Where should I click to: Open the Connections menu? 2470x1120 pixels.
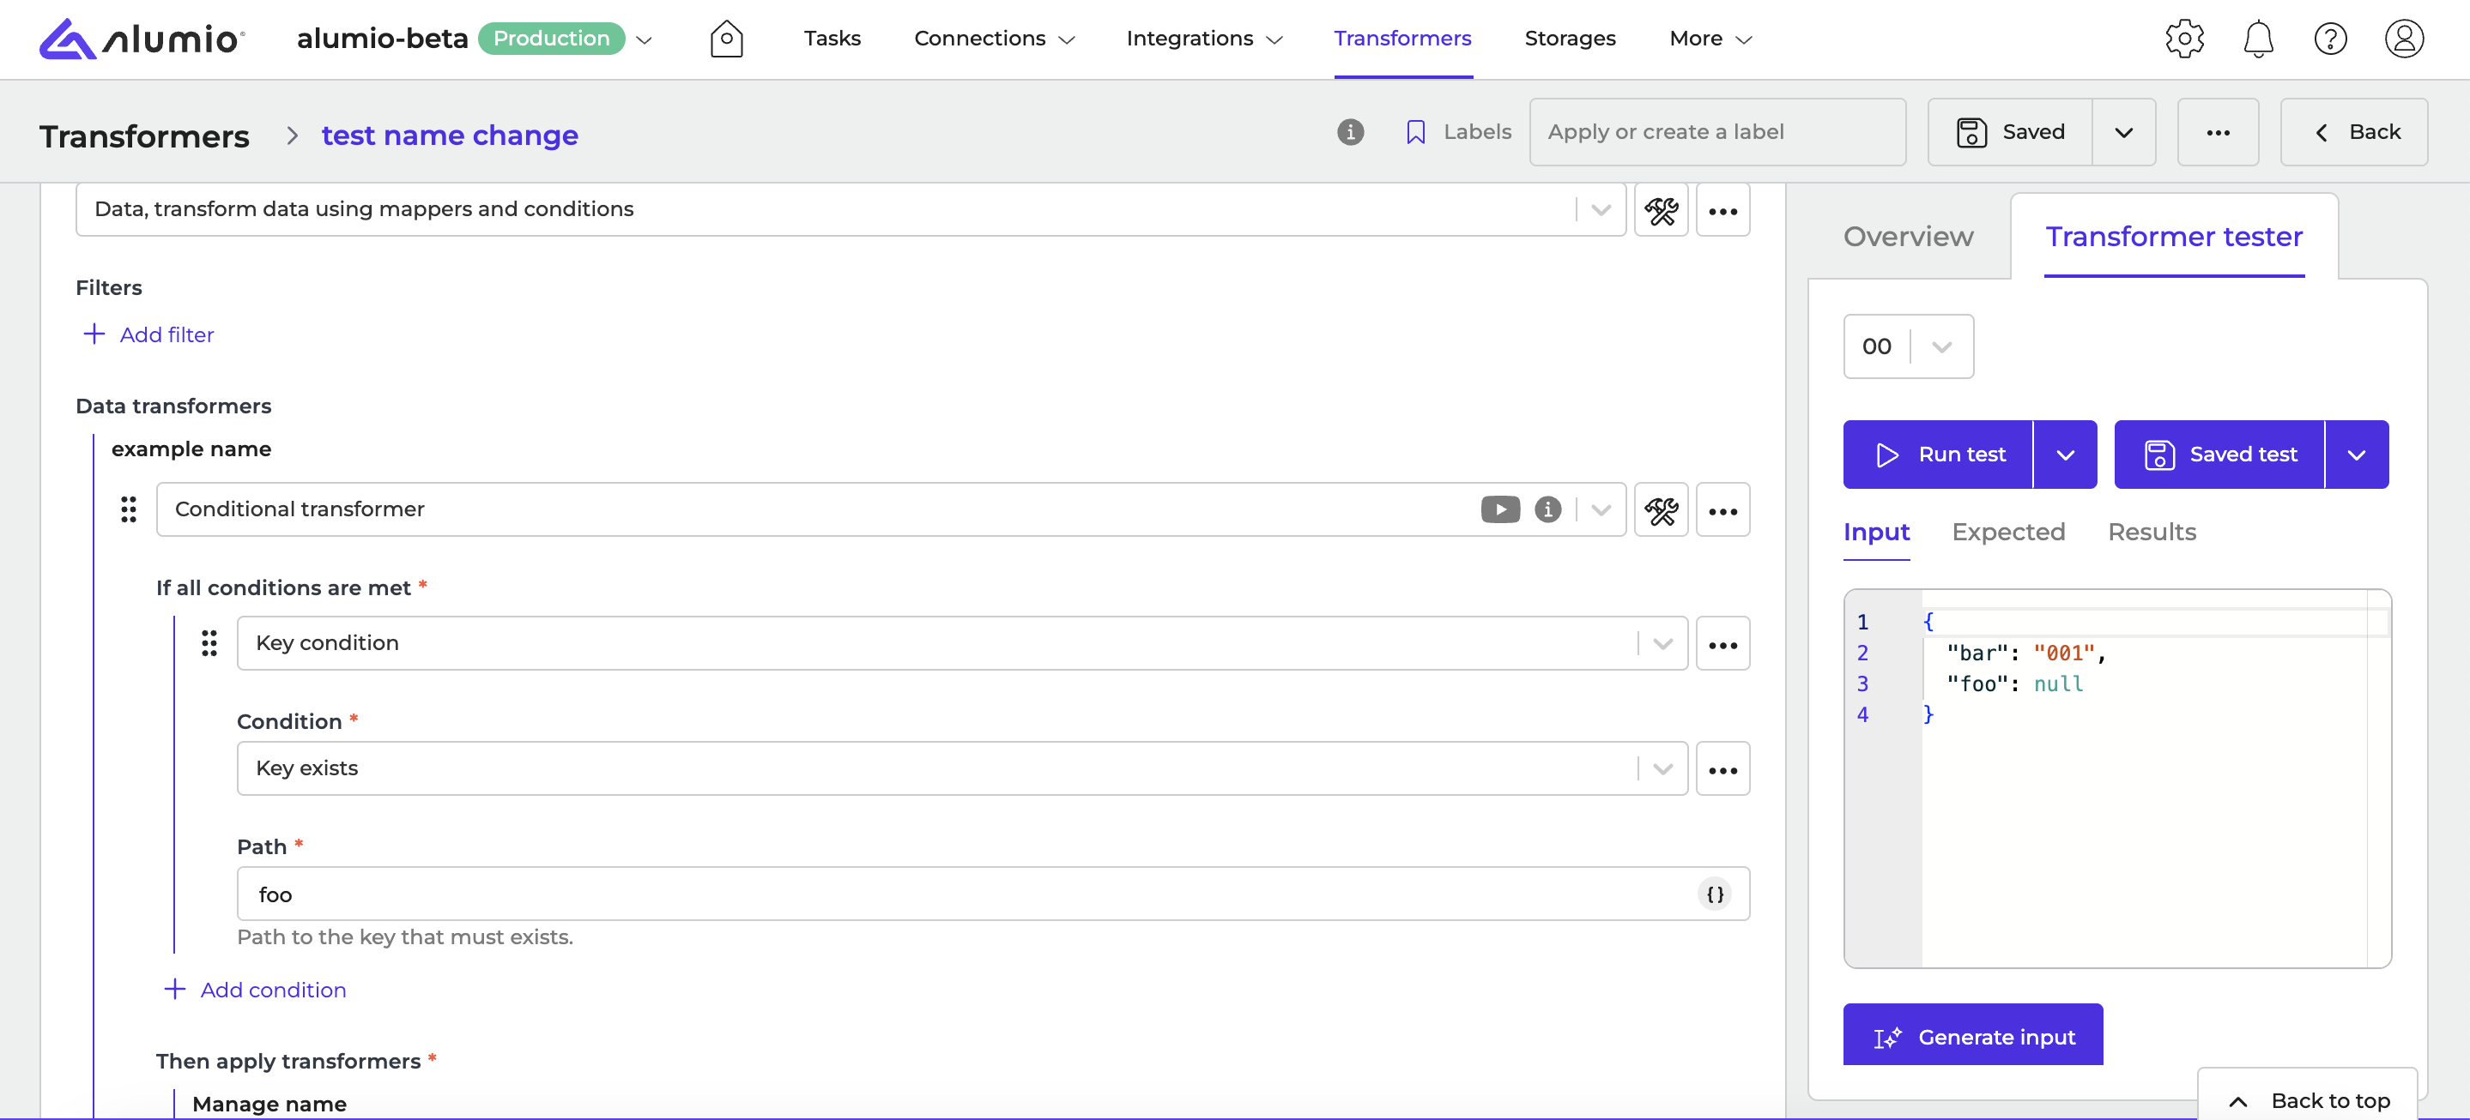pos(993,39)
